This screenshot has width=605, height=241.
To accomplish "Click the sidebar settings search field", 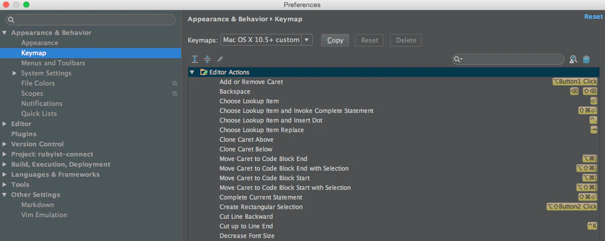I will coord(90,20).
